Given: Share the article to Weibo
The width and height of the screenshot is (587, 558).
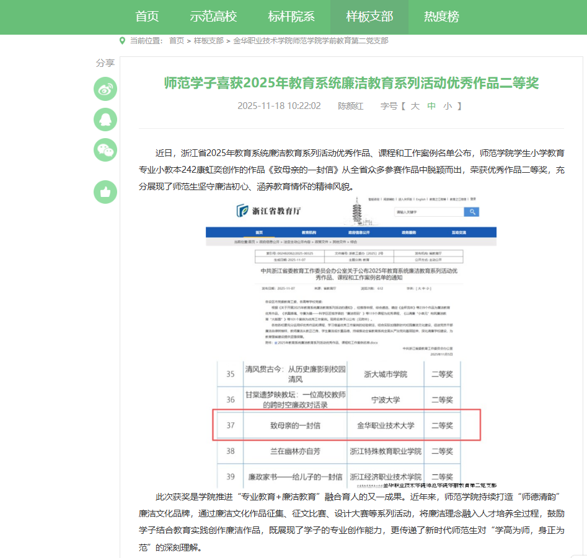Looking at the screenshot, I should click(x=105, y=89).
